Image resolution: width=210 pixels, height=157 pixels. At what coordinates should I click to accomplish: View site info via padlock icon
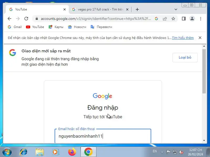point(37,19)
